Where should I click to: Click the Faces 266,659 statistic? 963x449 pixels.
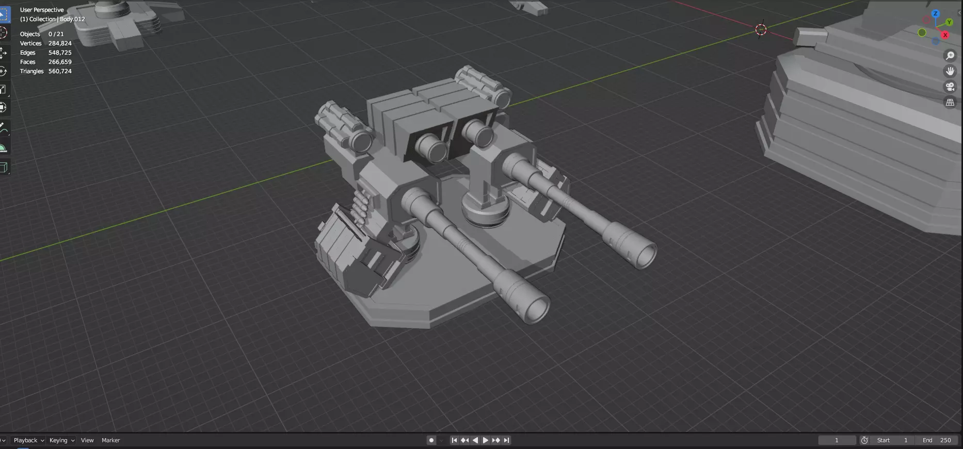click(x=45, y=62)
